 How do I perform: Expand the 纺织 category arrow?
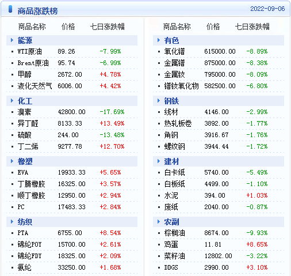(12, 222)
